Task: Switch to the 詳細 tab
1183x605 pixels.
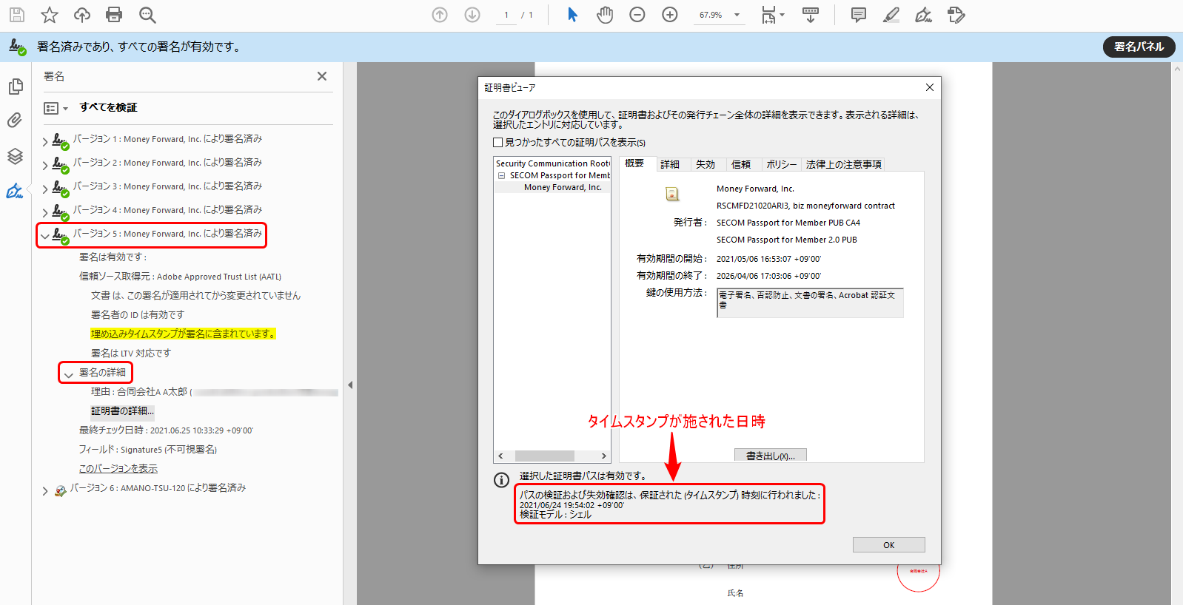Action: (x=670, y=164)
